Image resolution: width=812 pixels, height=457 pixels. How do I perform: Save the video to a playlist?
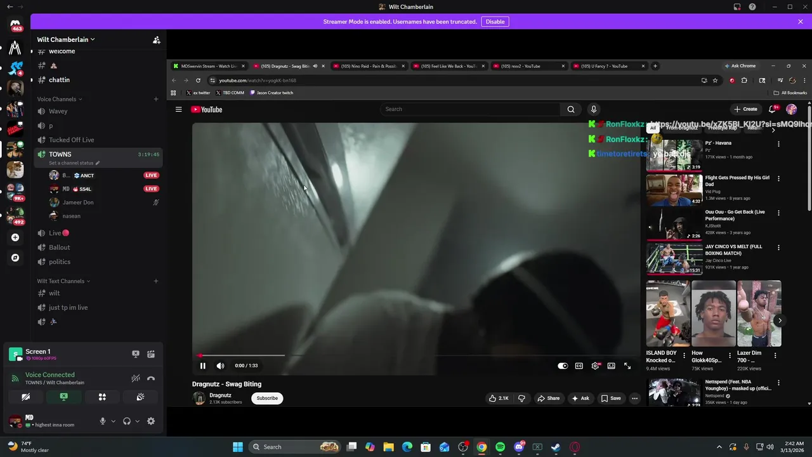611,398
